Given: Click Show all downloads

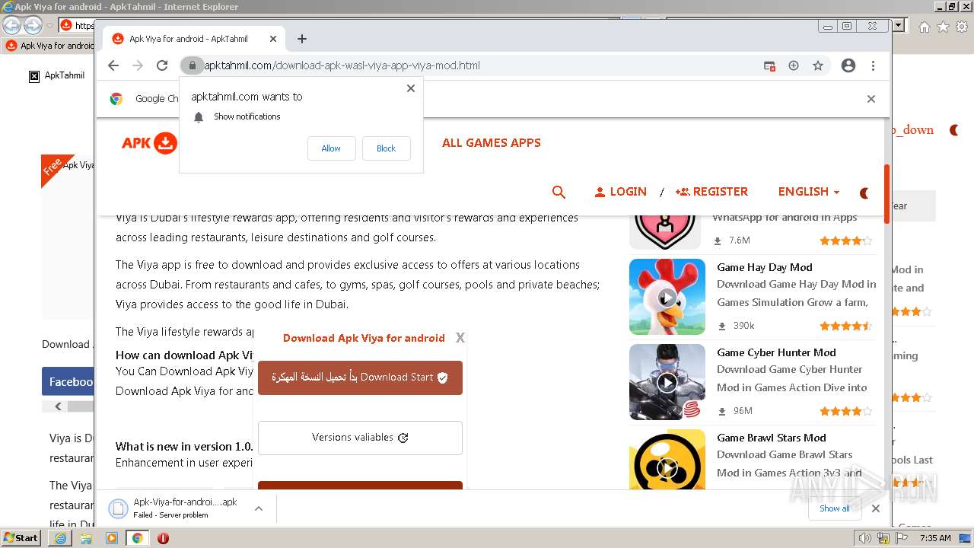Looking at the screenshot, I should 834,508.
